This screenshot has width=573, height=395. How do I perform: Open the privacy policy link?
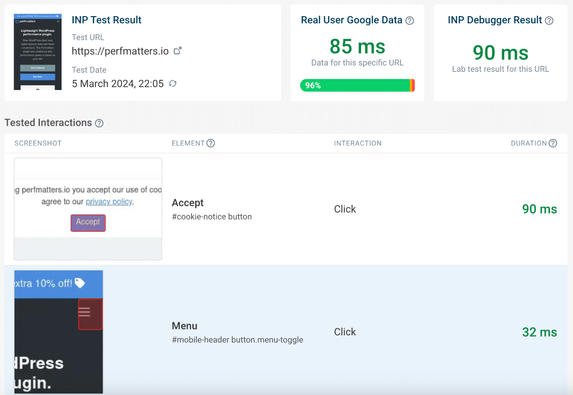pos(109,201)
